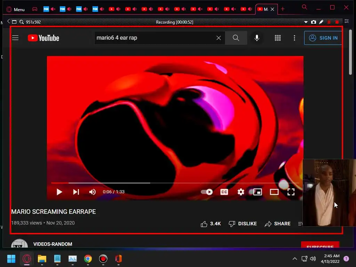Click the page vertical scrollbar

[350, 52]
